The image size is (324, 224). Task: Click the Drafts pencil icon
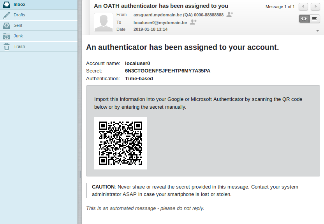coord(6,15)
